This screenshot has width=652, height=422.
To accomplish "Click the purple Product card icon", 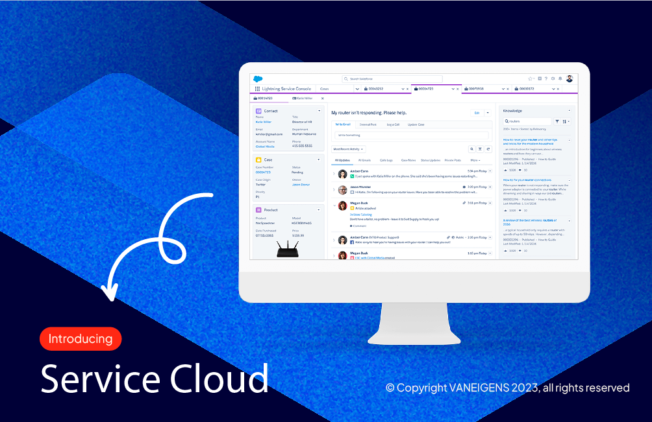I will click(258, 210).
